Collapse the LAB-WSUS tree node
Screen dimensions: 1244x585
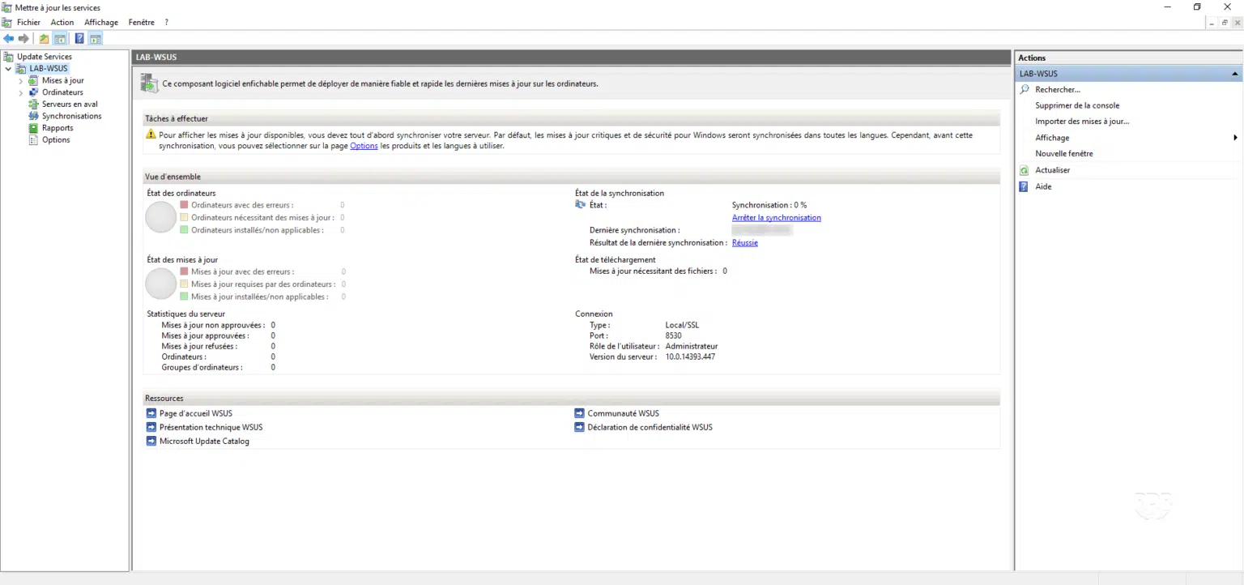pyautogui.click(x=8, y=69)
